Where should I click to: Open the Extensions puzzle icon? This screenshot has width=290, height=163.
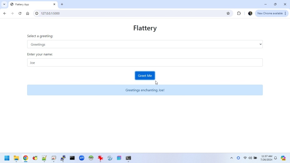click(x=239, y=13)
